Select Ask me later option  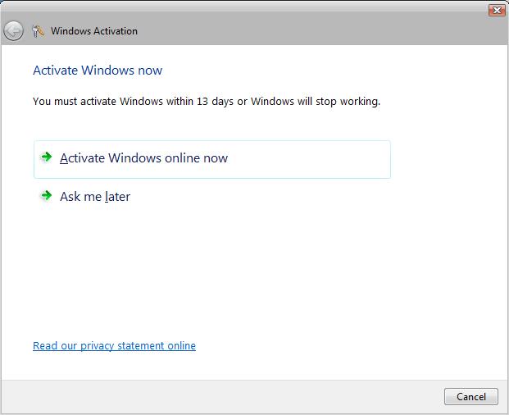[x=95, y=197]
